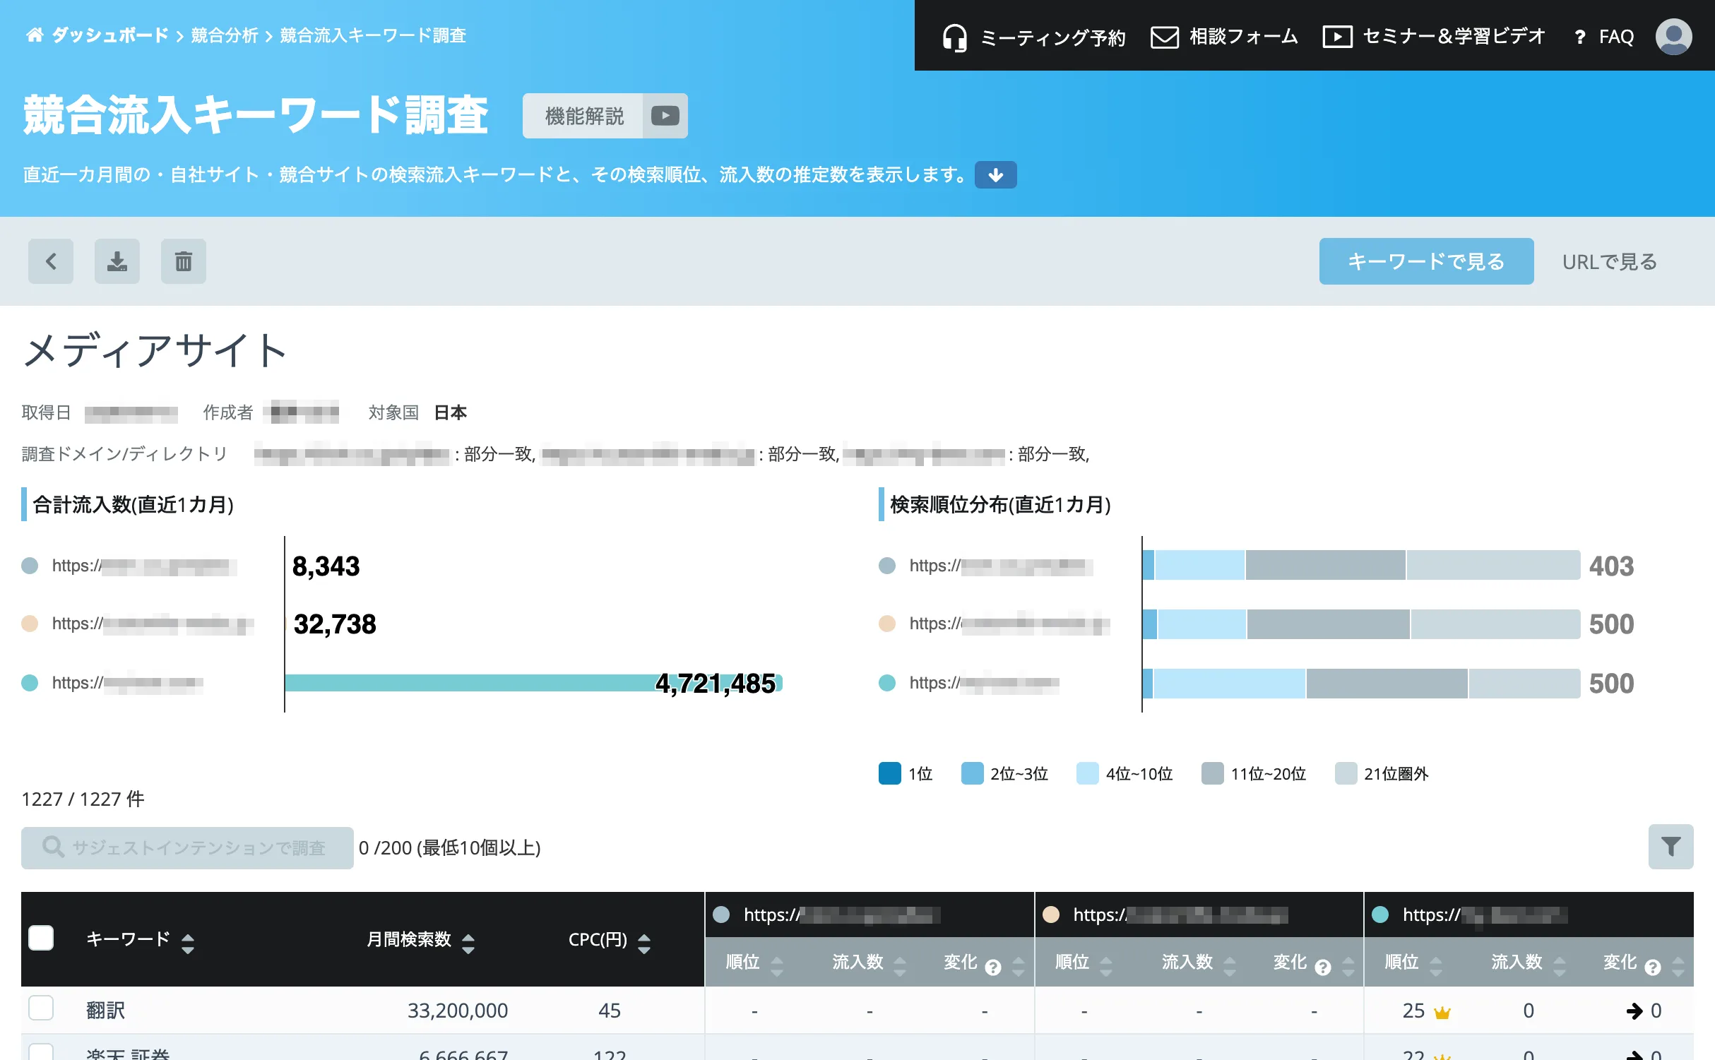
Task: Open 相談フォーム from top menu
Action: (1244, 37)
